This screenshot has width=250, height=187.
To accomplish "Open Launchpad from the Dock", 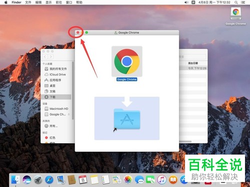I will click(38, 180).
